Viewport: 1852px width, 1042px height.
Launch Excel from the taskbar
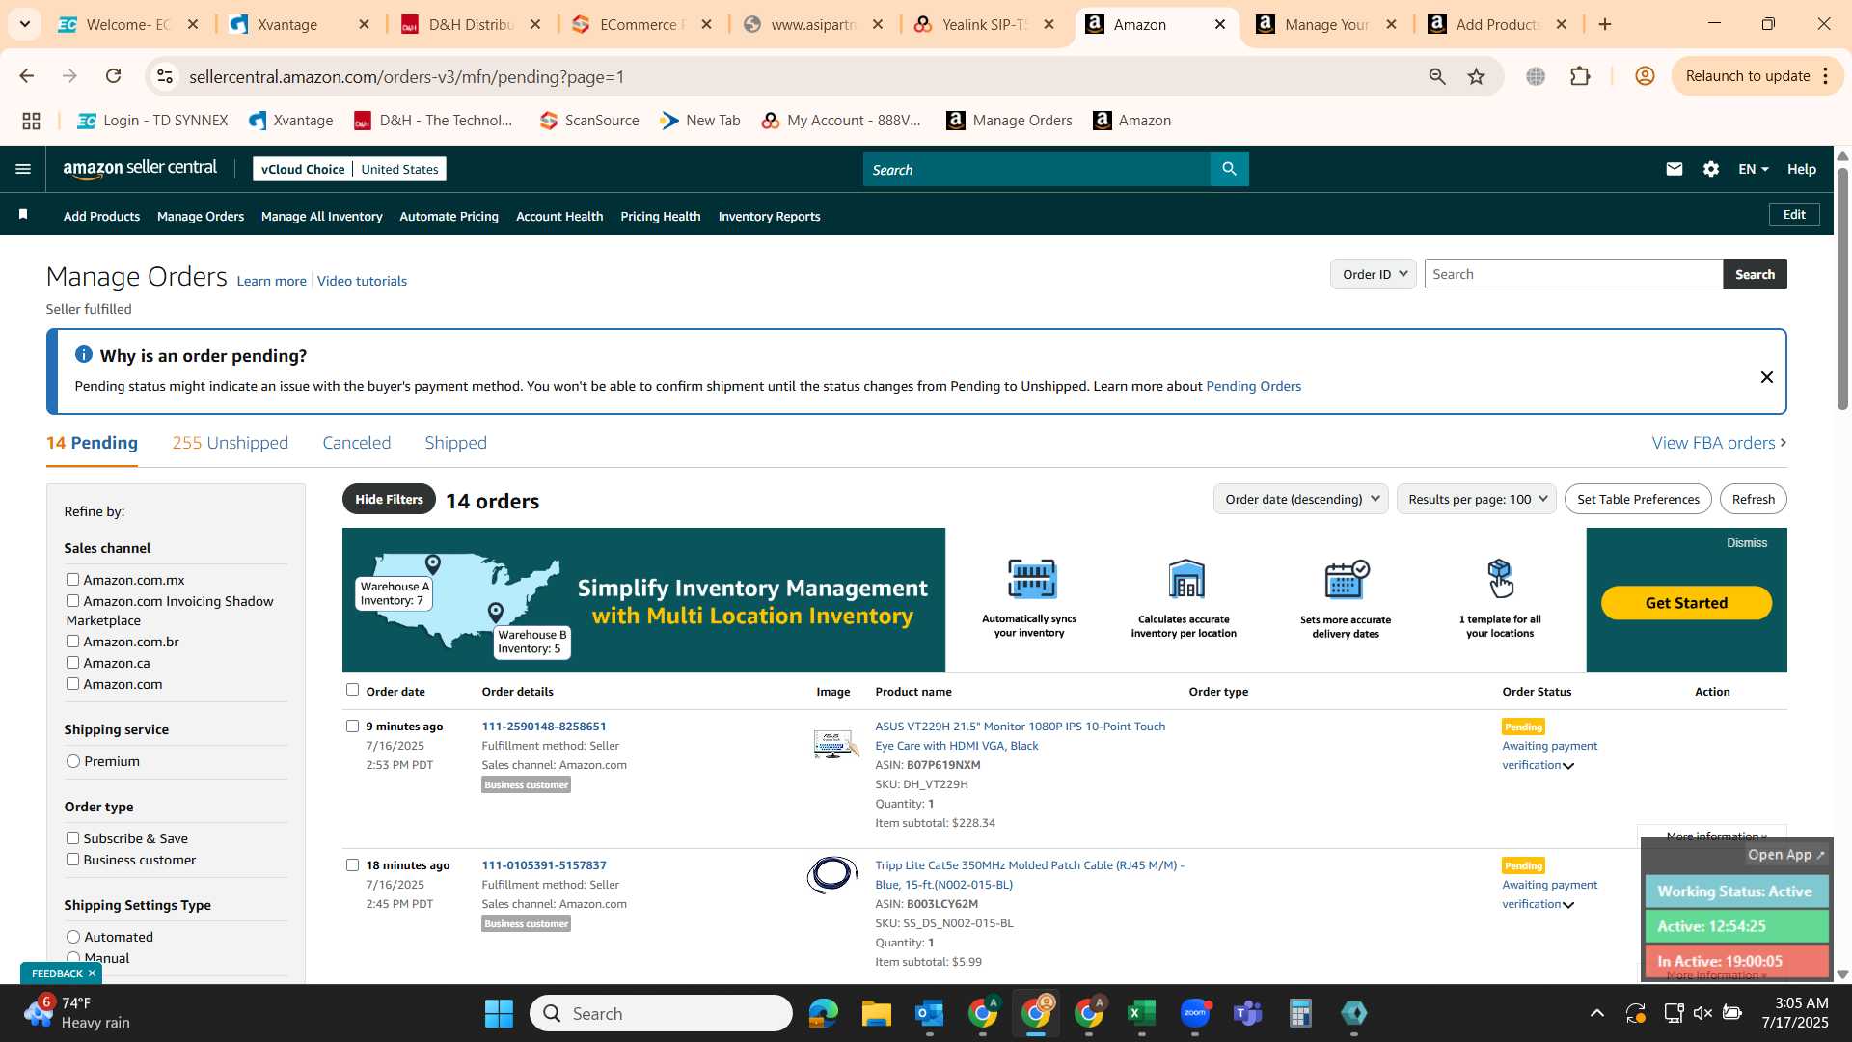pyautogui.click(x=1141, y=1013)
